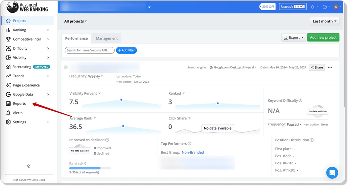The width and height of the screenshot is (348, 186).
Task: Click the project three-dots more options
Action: coord(330,68)
